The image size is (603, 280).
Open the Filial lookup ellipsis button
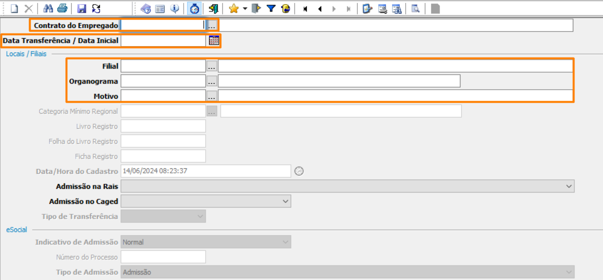(212, 66)
